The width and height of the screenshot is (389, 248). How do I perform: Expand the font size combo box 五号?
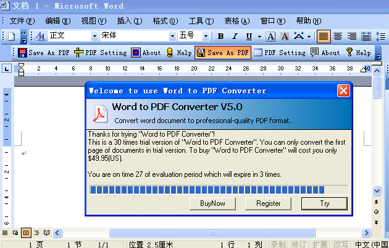click(206, 36)
